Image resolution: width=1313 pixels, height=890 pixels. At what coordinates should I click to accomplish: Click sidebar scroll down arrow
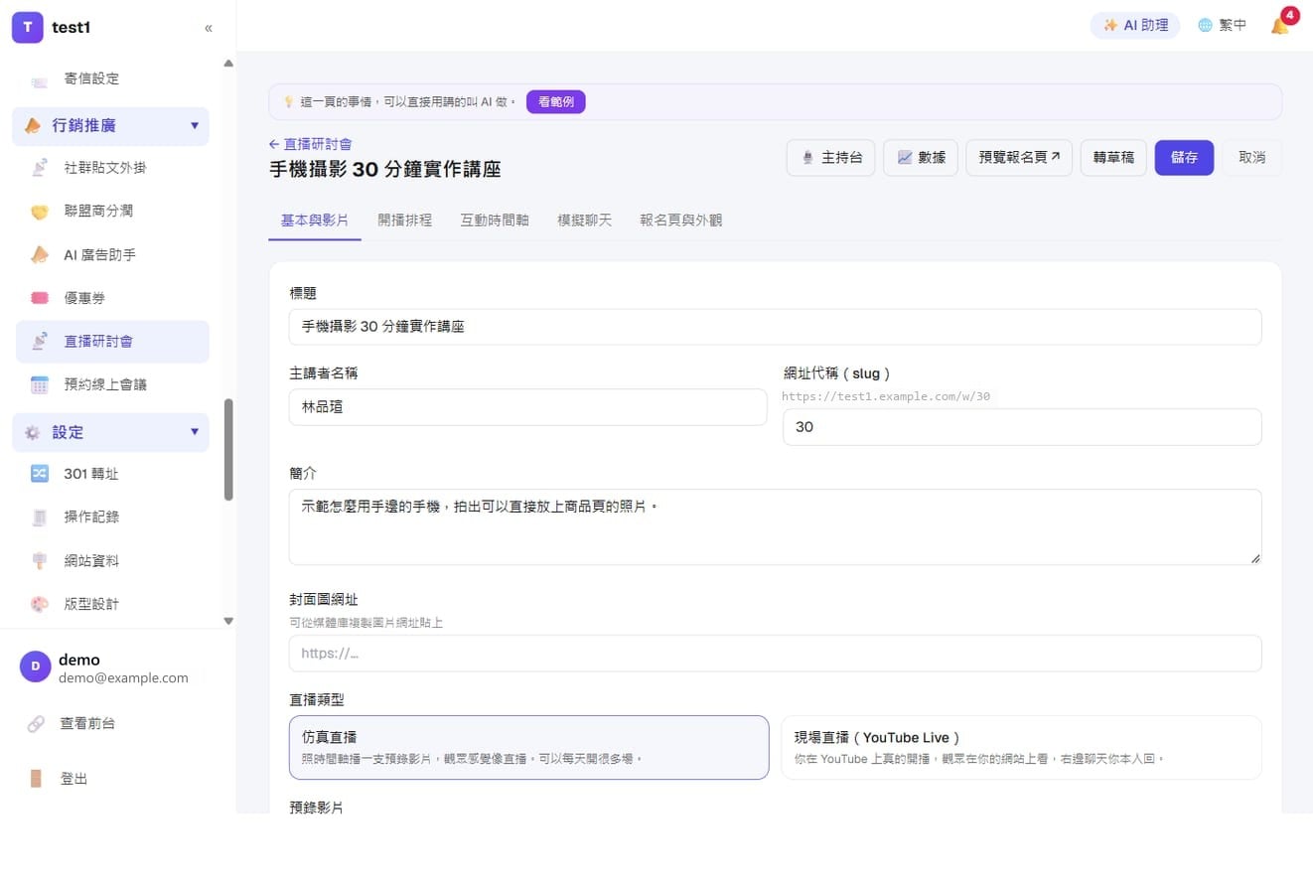click(x=228, y=621)
